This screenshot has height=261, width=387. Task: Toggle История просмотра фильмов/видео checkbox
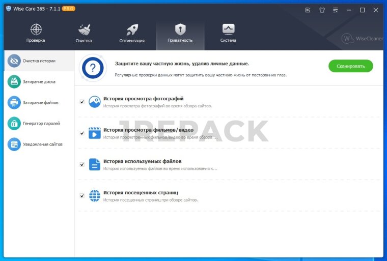pos(82,133)
